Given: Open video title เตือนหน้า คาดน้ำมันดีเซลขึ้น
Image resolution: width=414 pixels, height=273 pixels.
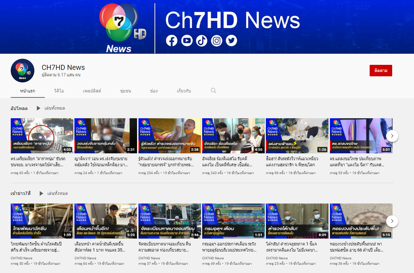Looking at the screenshot, I should [100, 247].
